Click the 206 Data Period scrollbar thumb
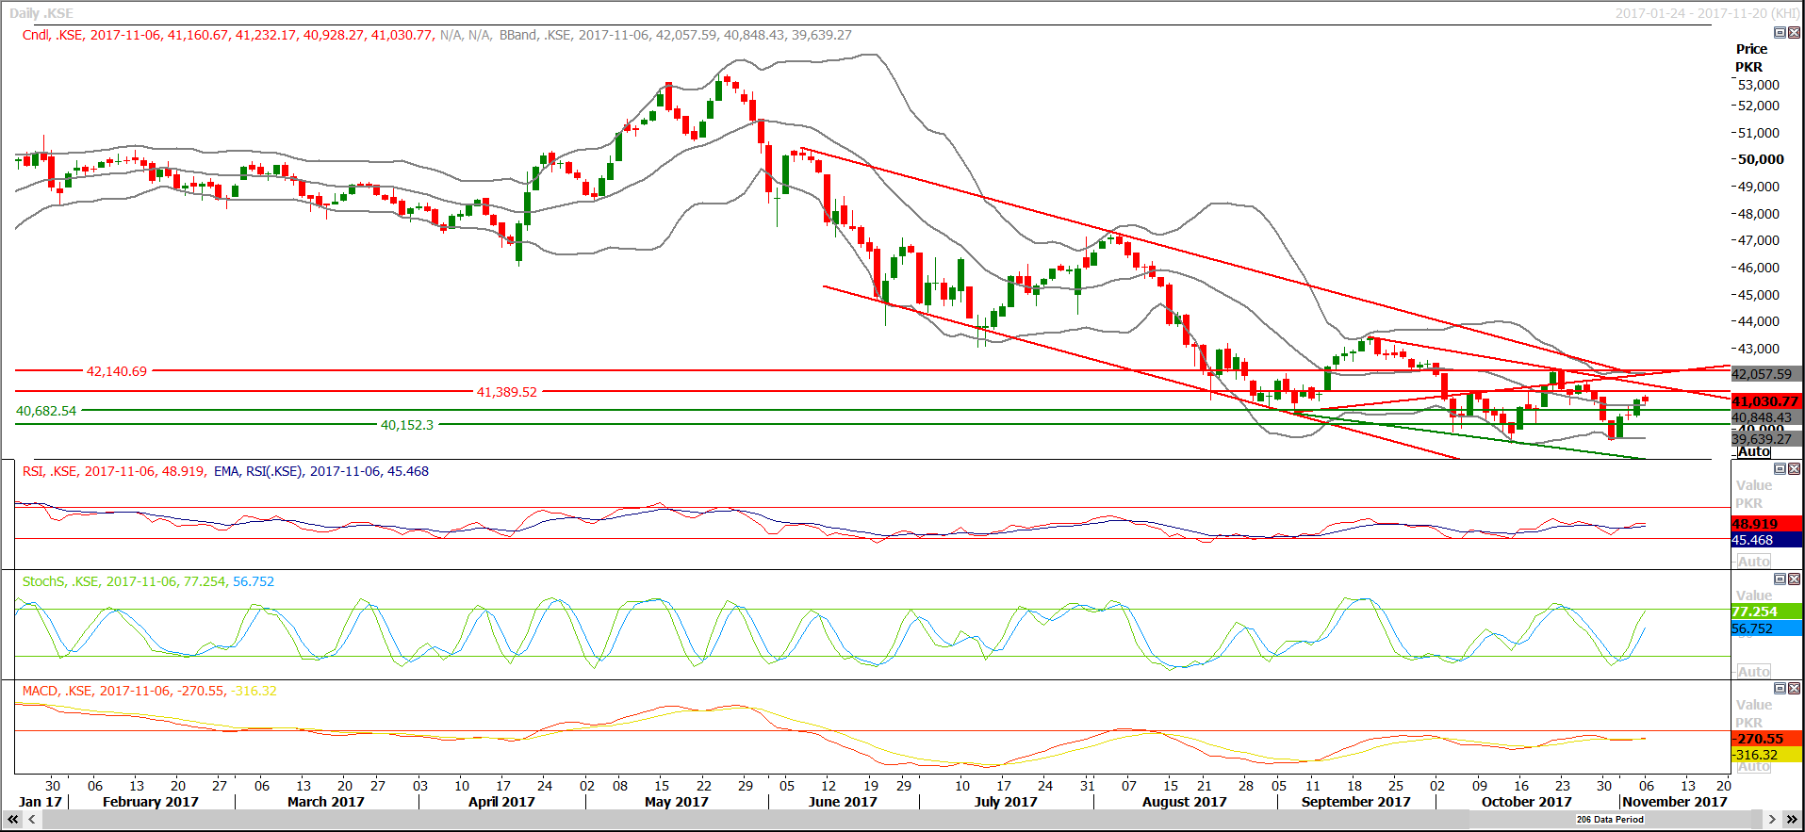Screen dimensions: 1805x832 point(1610,820)
